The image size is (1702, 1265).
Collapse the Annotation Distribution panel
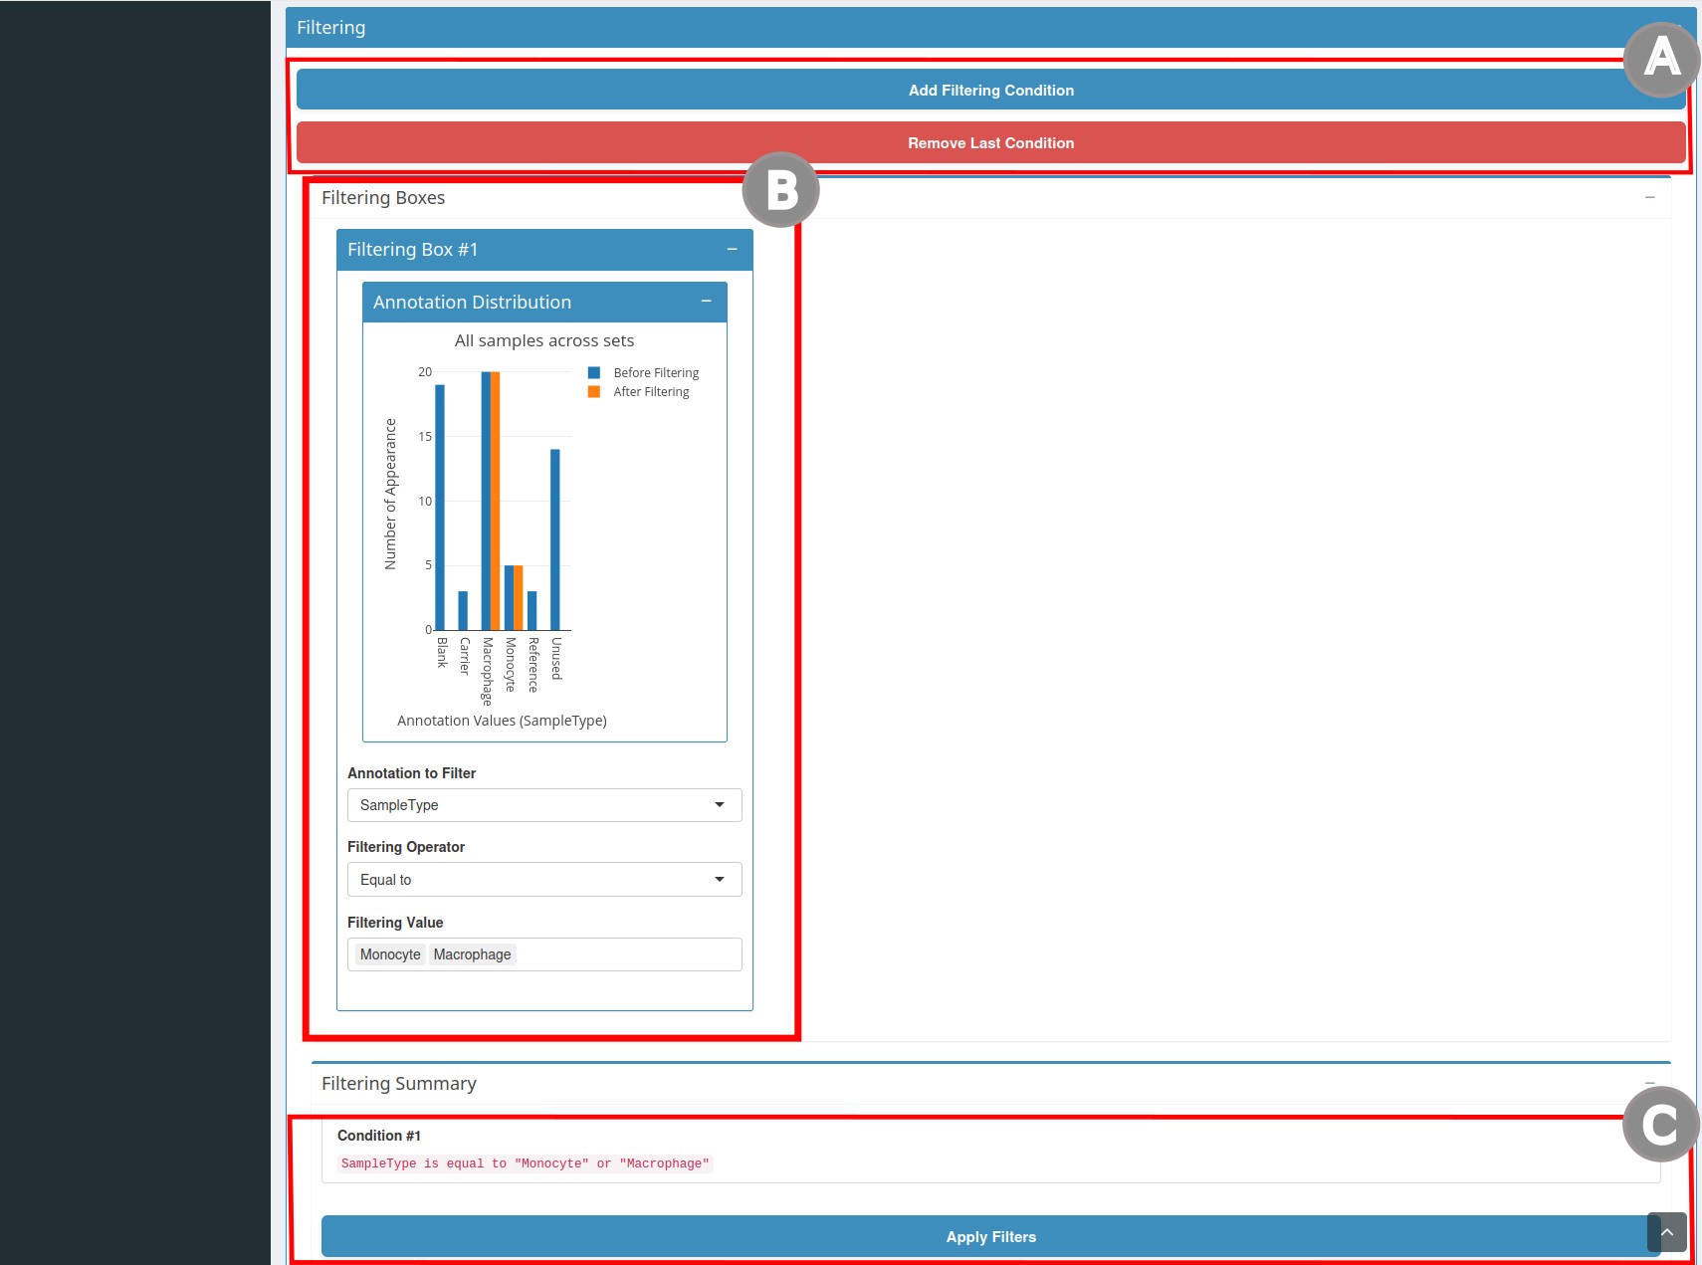tap(706, 301)
